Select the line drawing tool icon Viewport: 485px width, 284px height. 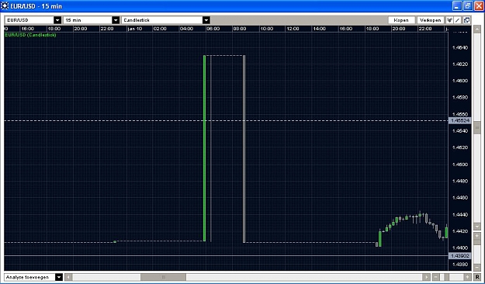tap(458, 20)
